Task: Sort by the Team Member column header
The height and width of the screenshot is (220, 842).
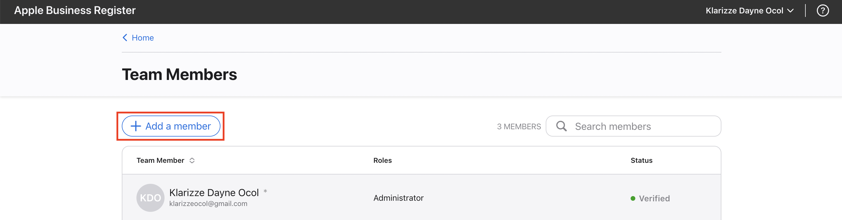Action: point(160,160)
